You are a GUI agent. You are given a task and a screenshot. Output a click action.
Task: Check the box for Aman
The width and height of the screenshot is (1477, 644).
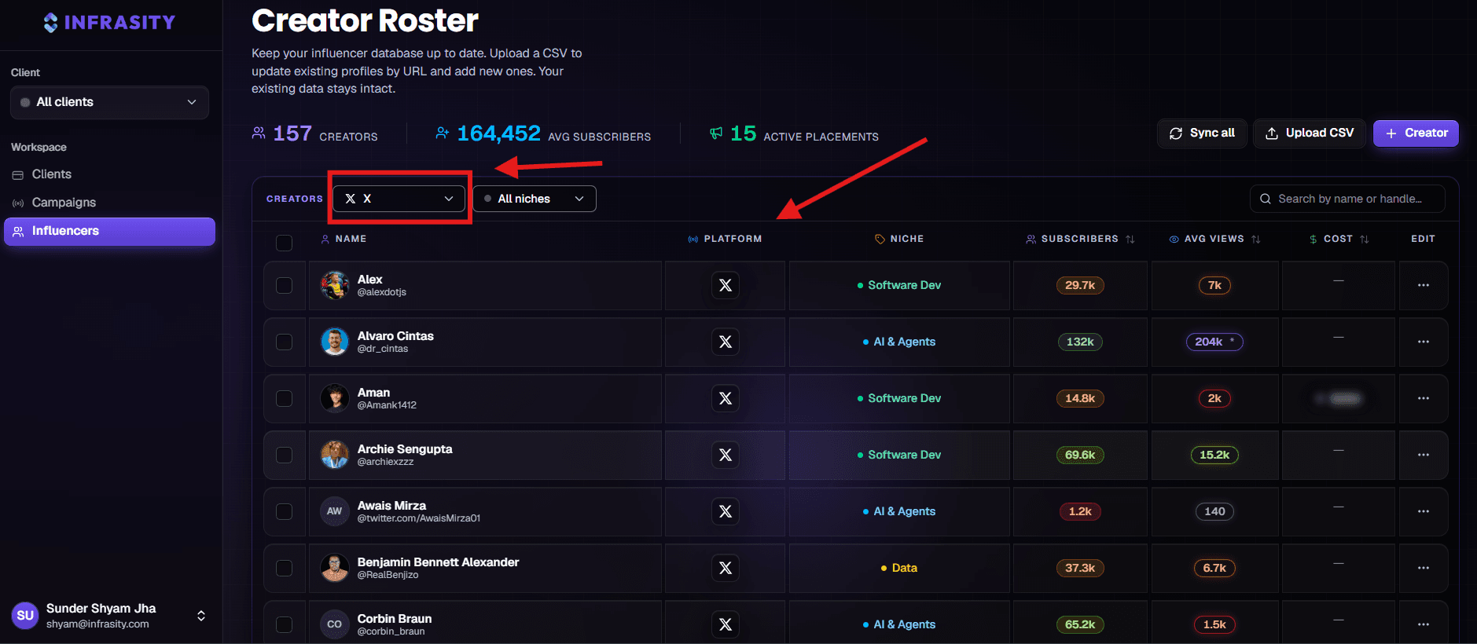tap(285, 398)
